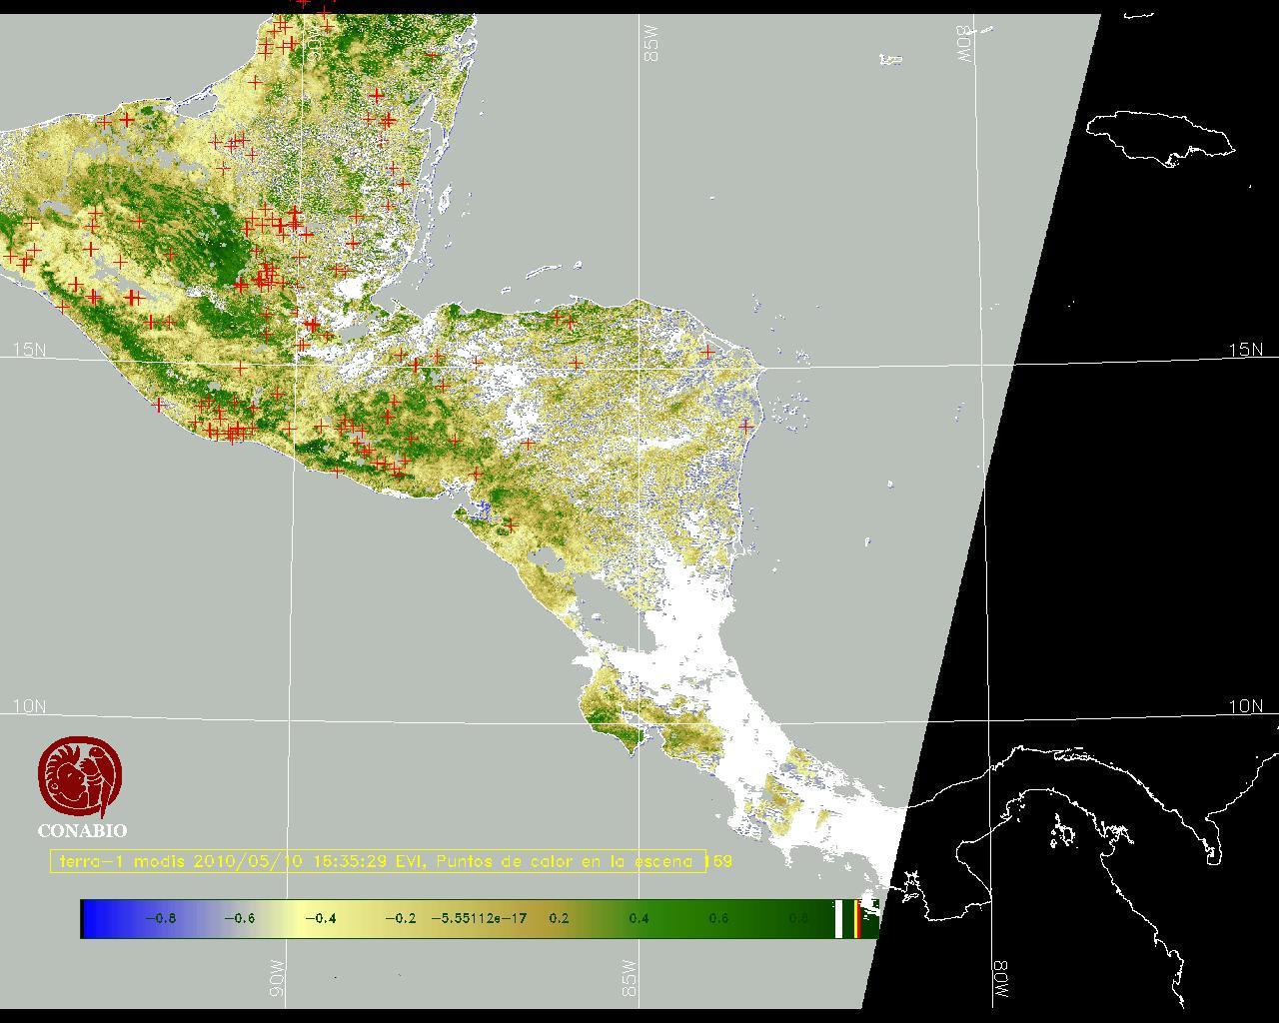Click the 15N label on right edge
Viewport: 1279px width, 1023px height.
point(1245,350)
